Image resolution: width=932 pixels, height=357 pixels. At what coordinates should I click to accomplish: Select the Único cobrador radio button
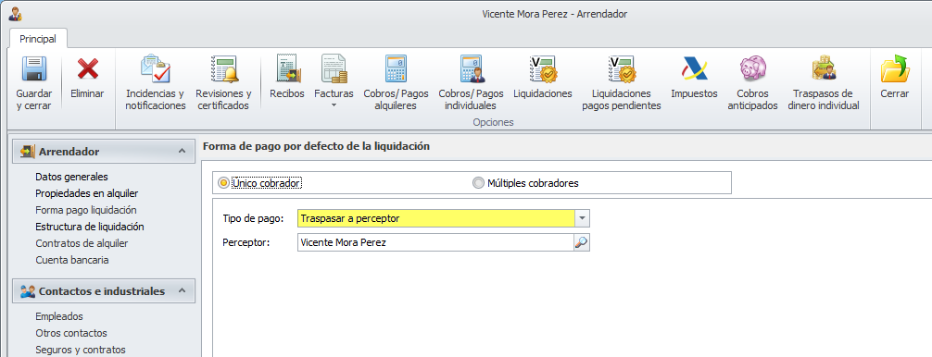pyautogui.click(x=223, y=183)
